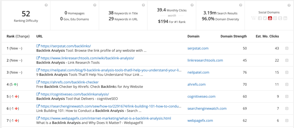Expand the serpstat.com row dropdown arrow
The image size is (294, 128).
[x=287, y=48]
